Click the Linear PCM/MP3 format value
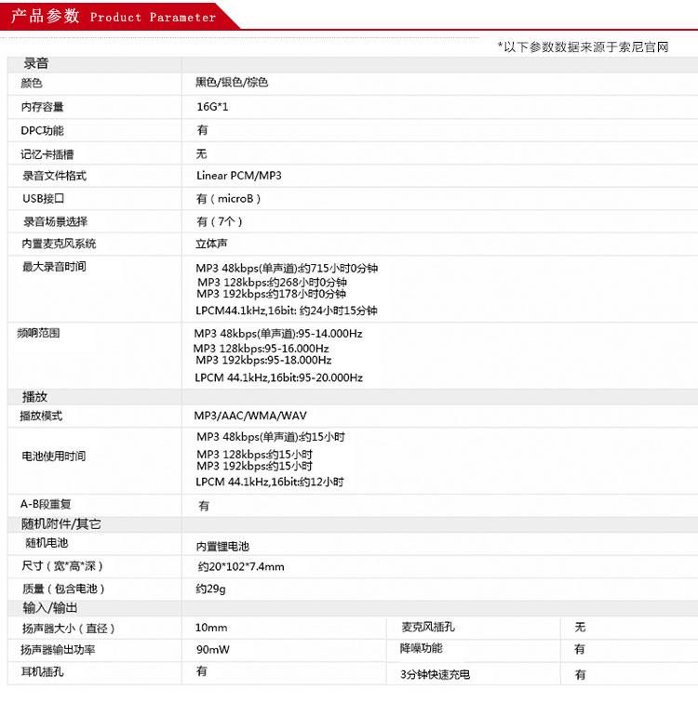Screen dimensions: 698x702 click(238, 176)
